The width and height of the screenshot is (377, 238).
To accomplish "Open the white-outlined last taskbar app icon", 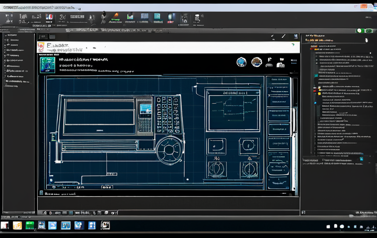I will pos(105,225).
